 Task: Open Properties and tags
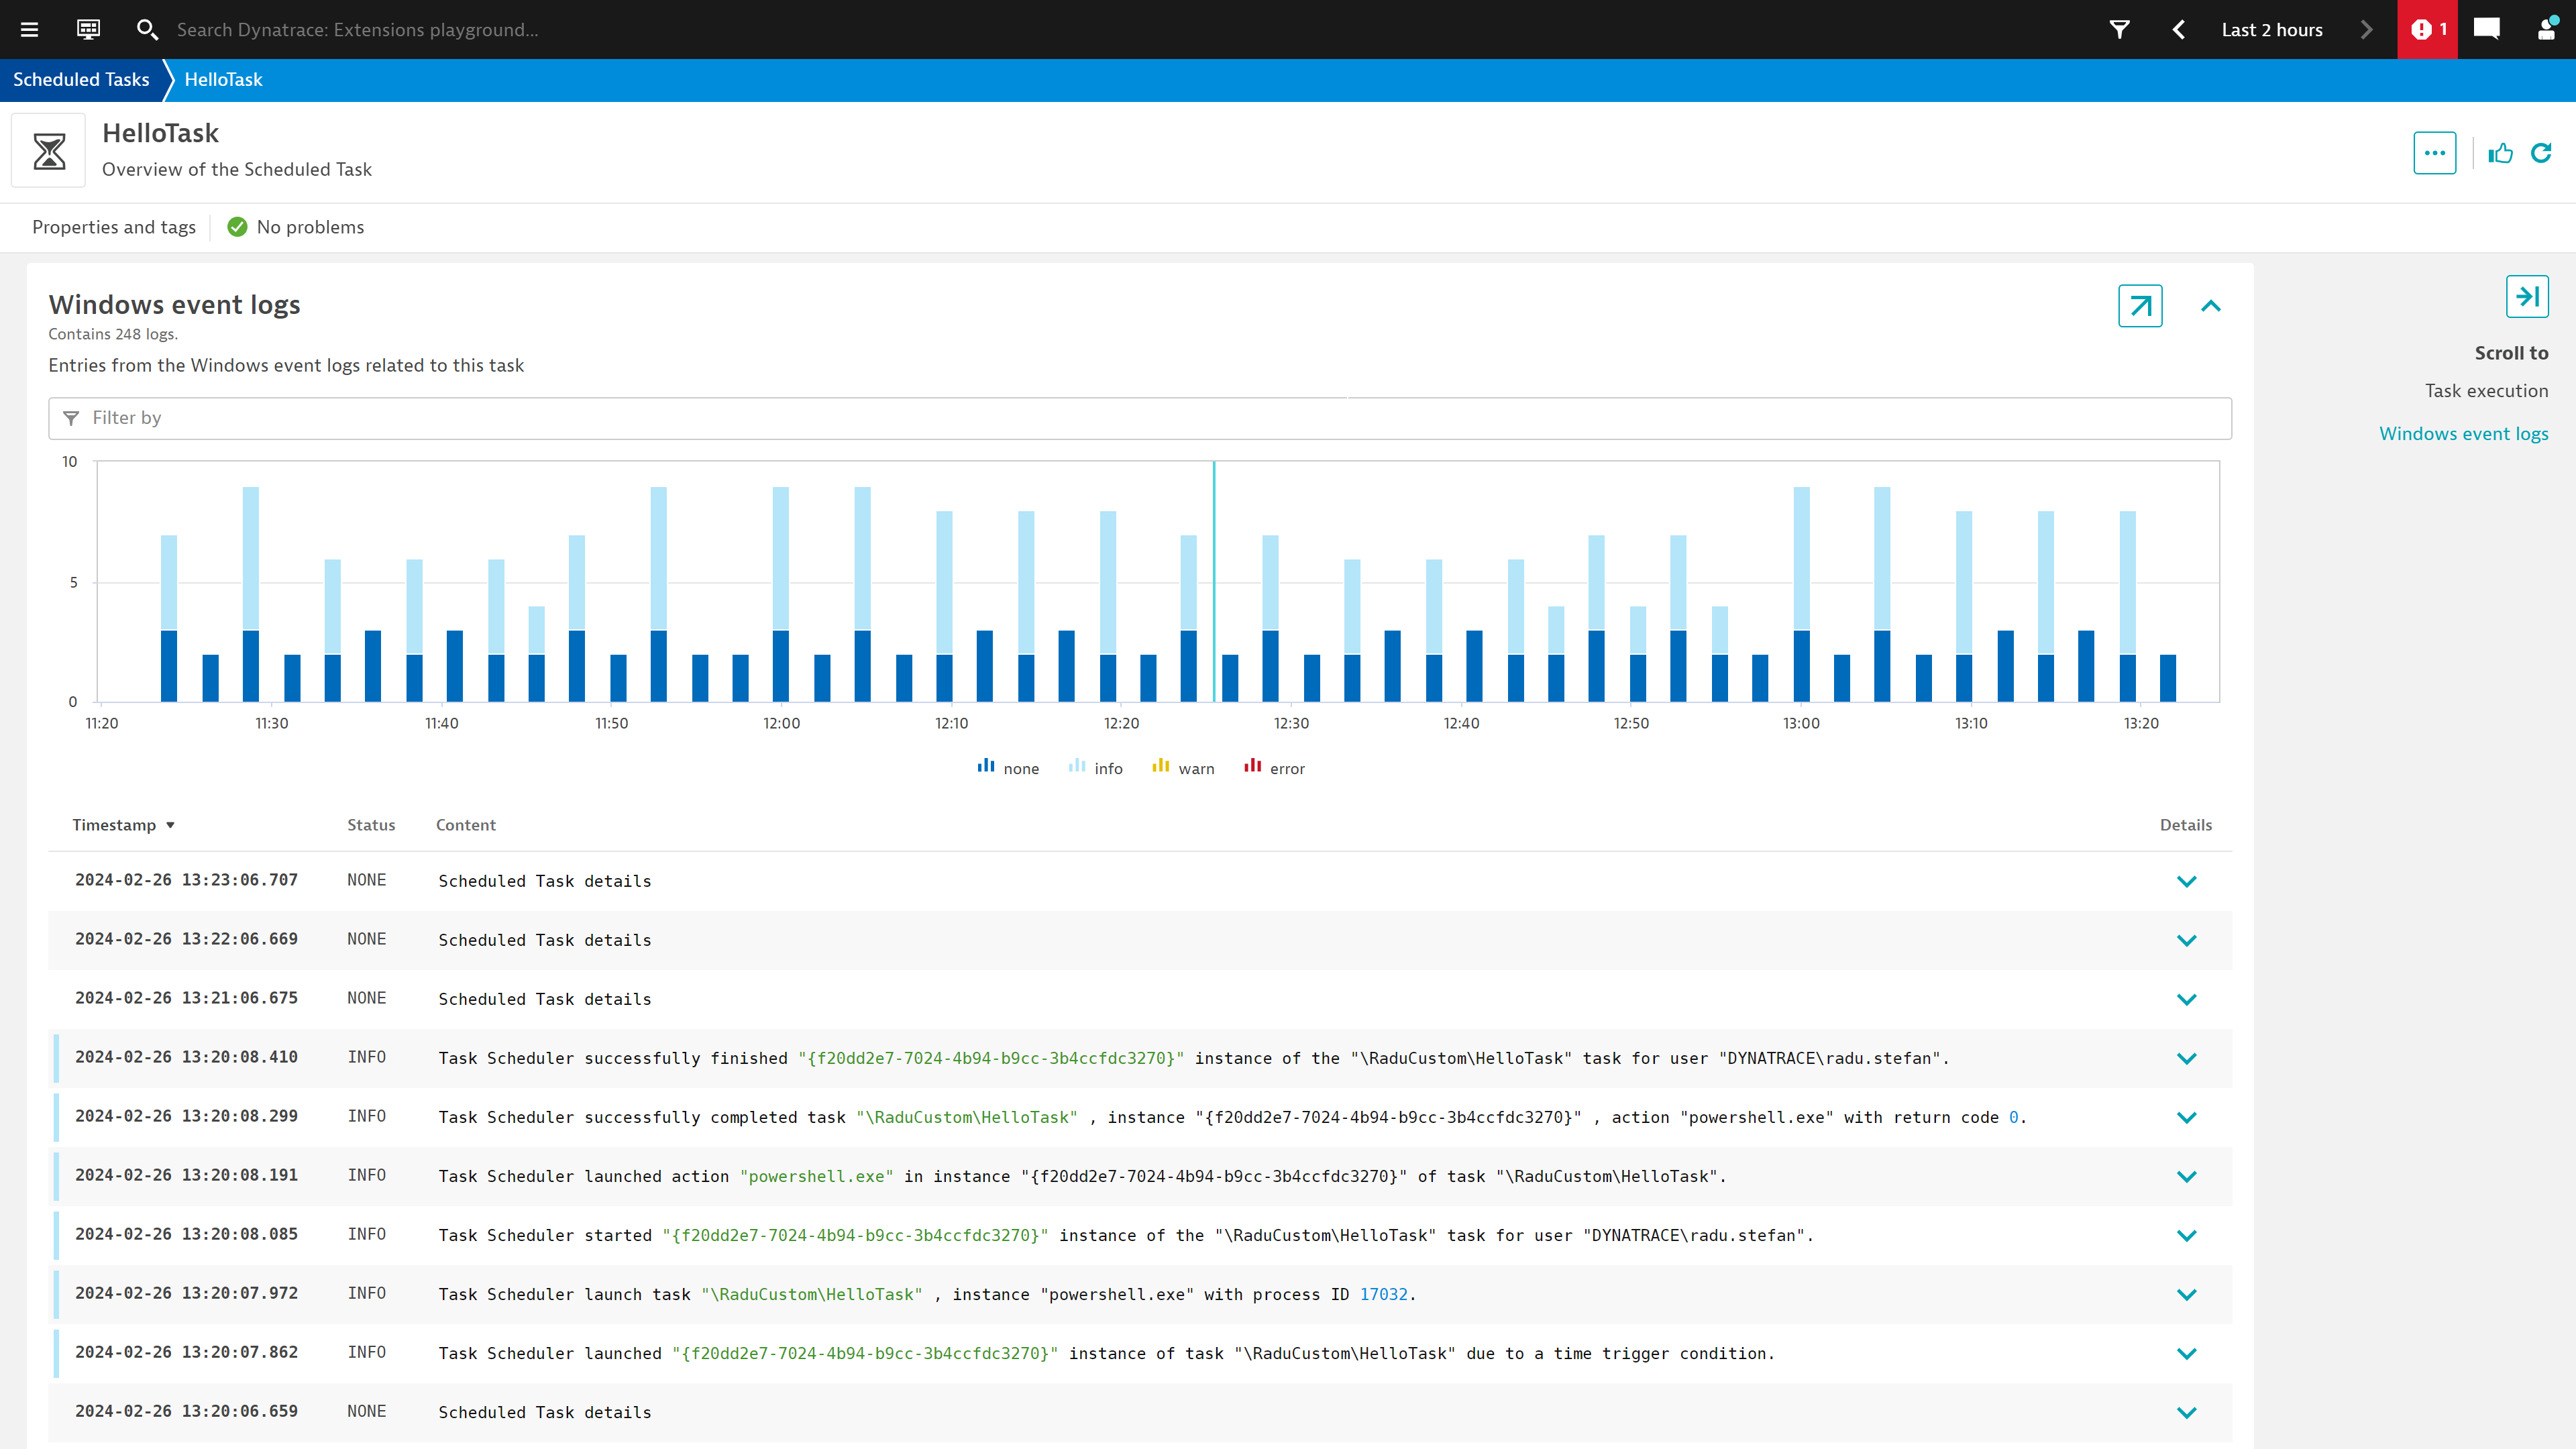click(x=114, y=227)
